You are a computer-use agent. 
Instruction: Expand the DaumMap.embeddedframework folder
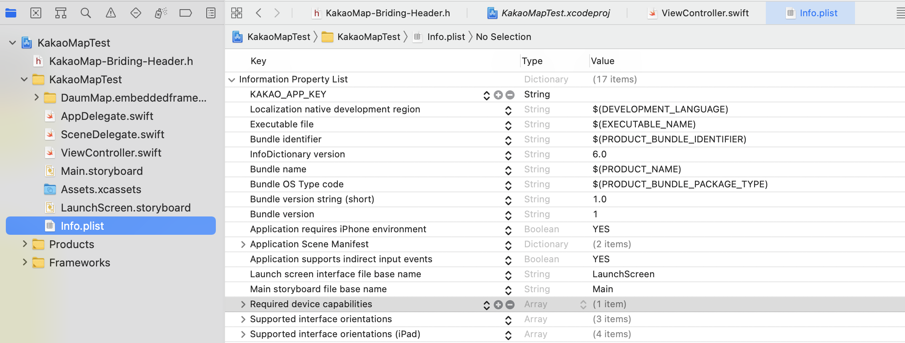tap(36, 97)
